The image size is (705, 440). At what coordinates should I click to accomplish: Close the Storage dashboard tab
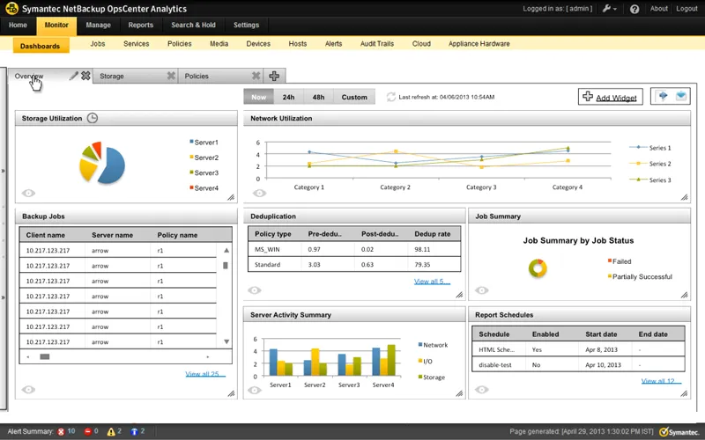coord(171,76)
